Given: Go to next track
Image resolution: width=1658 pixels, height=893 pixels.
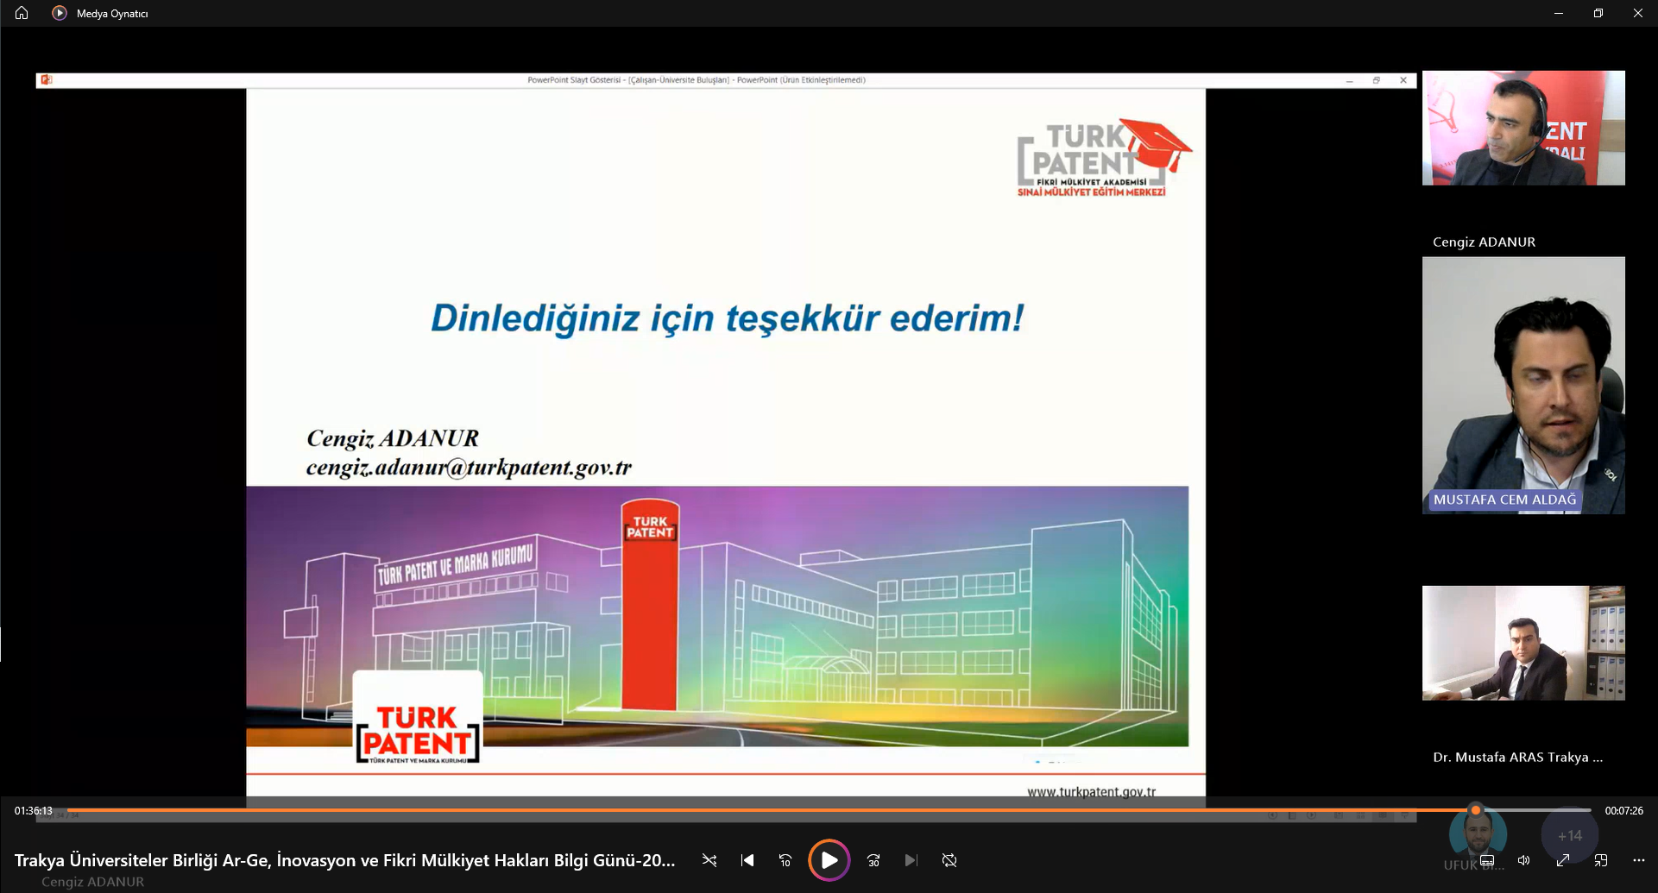Looking at the screenshot, I should 911,860.
